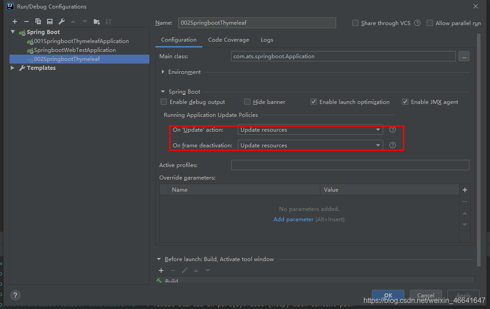Switch to the Code Coverage tab
The image size is (490, 309).
228,40
